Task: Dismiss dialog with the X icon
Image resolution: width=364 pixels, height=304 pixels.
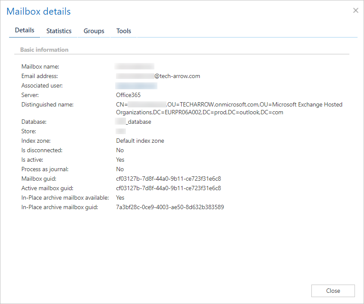Action: coord(355,10)
